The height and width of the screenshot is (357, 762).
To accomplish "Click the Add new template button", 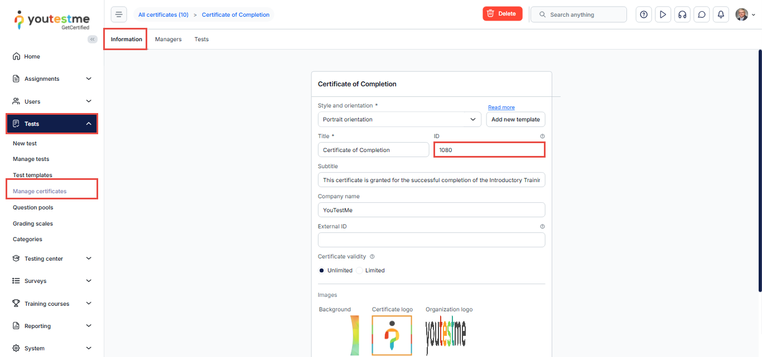I will [515, 119].
